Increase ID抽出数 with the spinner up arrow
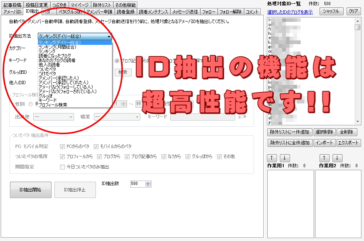 coord(148,182)
